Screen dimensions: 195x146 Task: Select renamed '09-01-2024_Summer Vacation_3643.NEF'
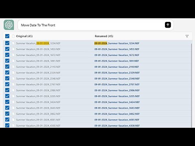(117, 108)
